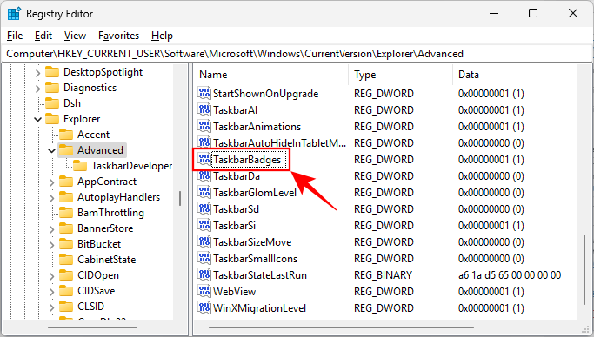This screenshot has height=337, width=594.
Task: Select the Advanced key in tree
Action: pyautogui.click(x=100, y=150)
